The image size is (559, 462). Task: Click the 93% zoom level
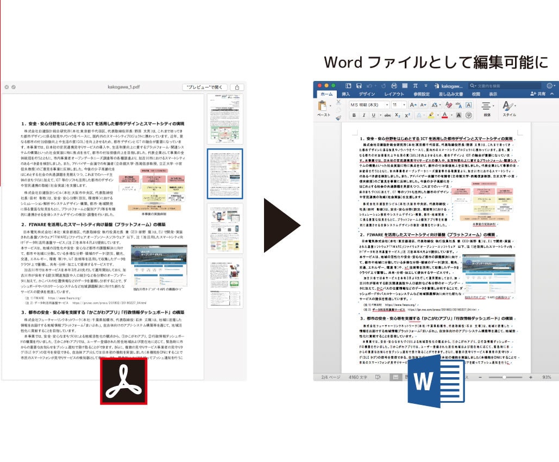click(547, 377)
